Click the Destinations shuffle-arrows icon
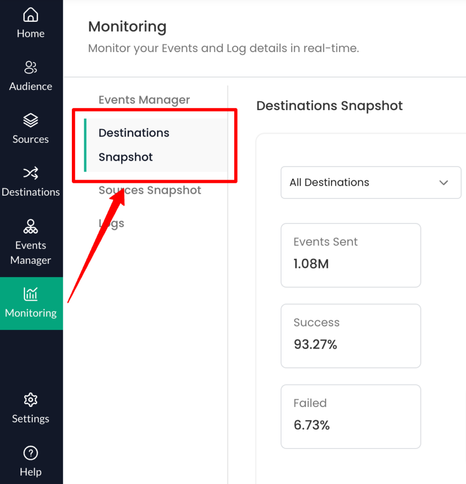 point(31,173)
